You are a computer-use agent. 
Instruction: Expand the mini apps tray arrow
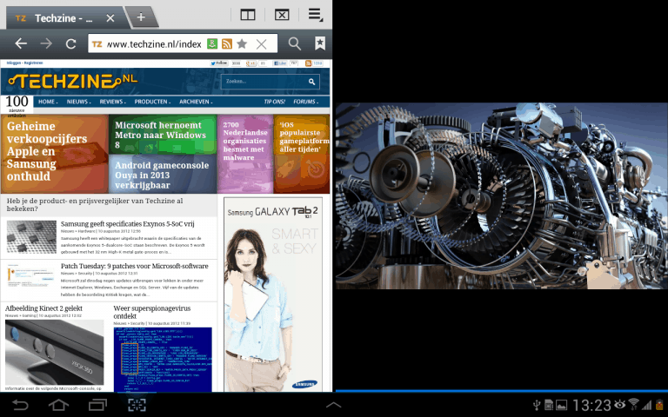click(334, 405)
